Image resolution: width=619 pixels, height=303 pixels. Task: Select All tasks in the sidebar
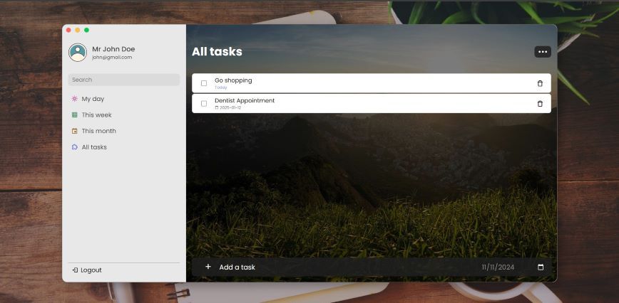(94, 147)
